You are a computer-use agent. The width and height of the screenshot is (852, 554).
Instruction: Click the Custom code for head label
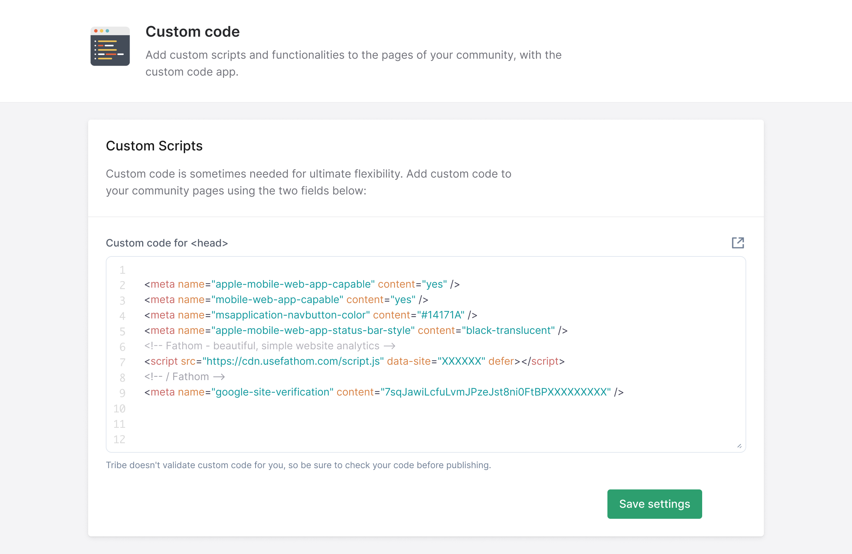(167, 243)
